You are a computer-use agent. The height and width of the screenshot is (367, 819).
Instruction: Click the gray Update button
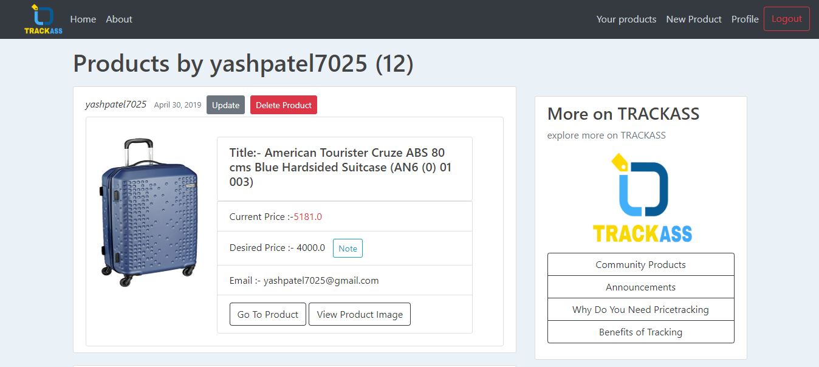225,105
